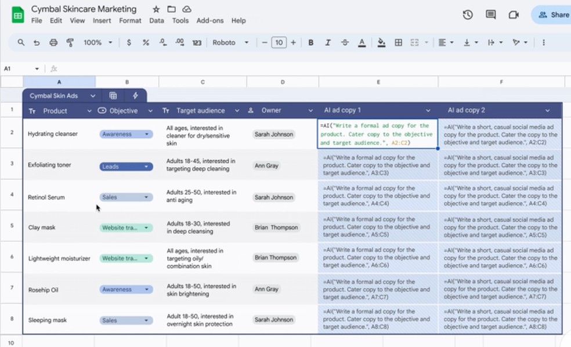Open the comments icon
571x347 pixels.
(490, 15)
